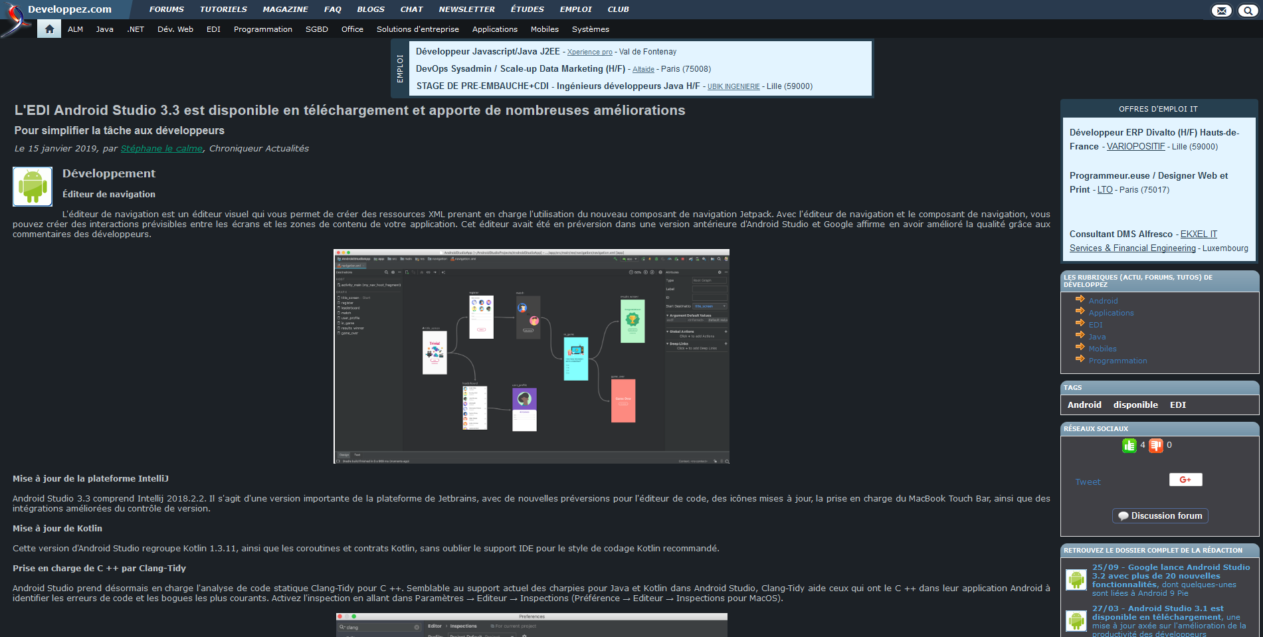Share via the G+ button
Viewport: 1263px width, 637px height.
[x=1185, y=480]
